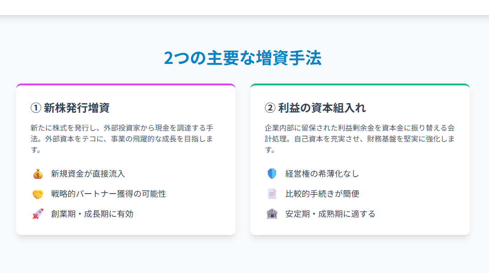489x273 pixels.
Task: Click the ① 新株発行増資 card title
Action: (x=70, y=108)
